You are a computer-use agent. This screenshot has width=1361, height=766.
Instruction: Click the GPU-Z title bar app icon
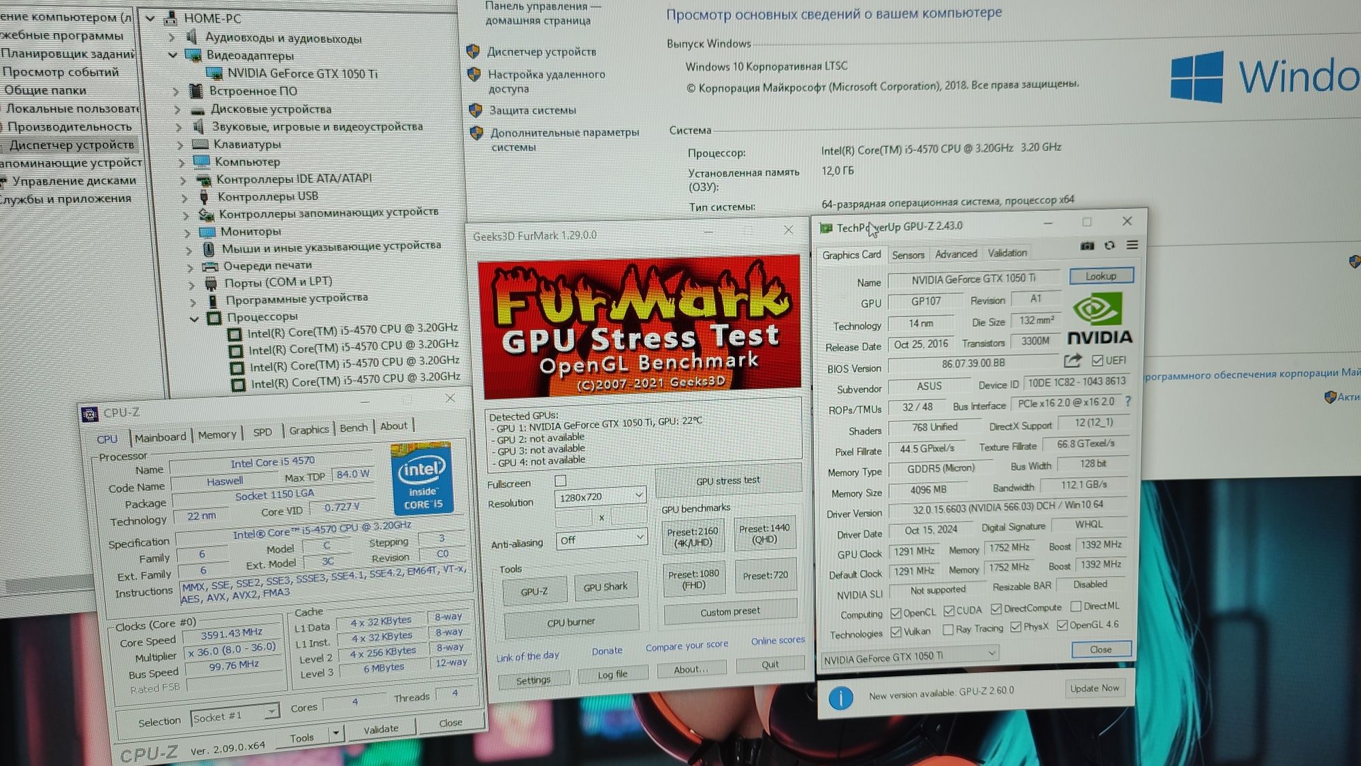coord(826,228)
